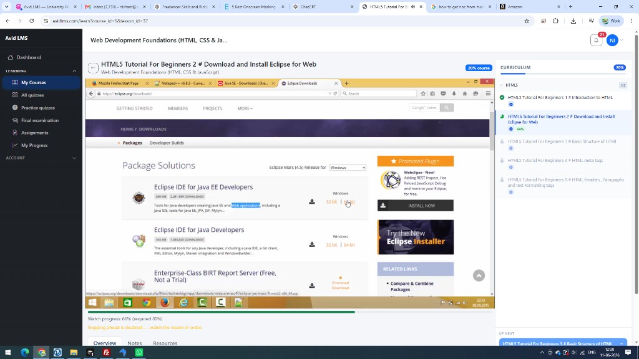
Task: Open the Windows notification center icon
Action: click(628, 353)
